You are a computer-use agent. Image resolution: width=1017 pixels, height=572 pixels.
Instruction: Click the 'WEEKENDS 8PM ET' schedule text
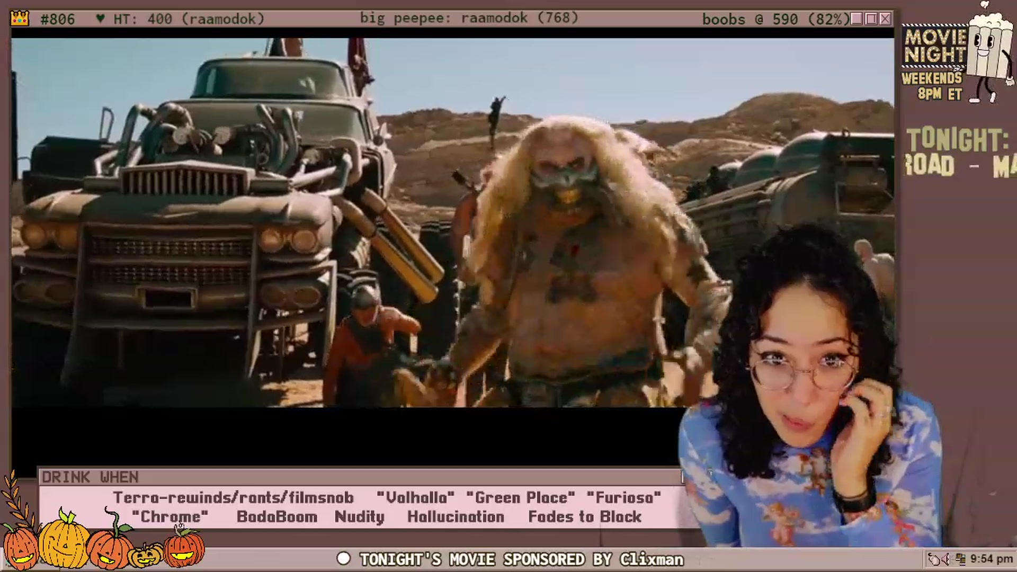tap(932, 86)
